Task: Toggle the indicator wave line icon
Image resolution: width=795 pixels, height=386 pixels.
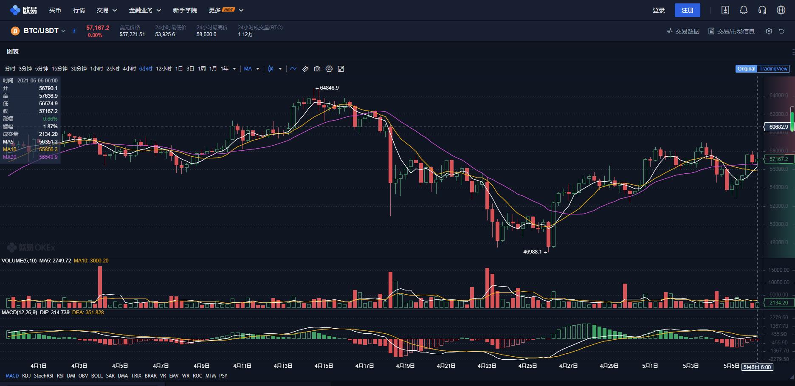Action: (293, 69)
